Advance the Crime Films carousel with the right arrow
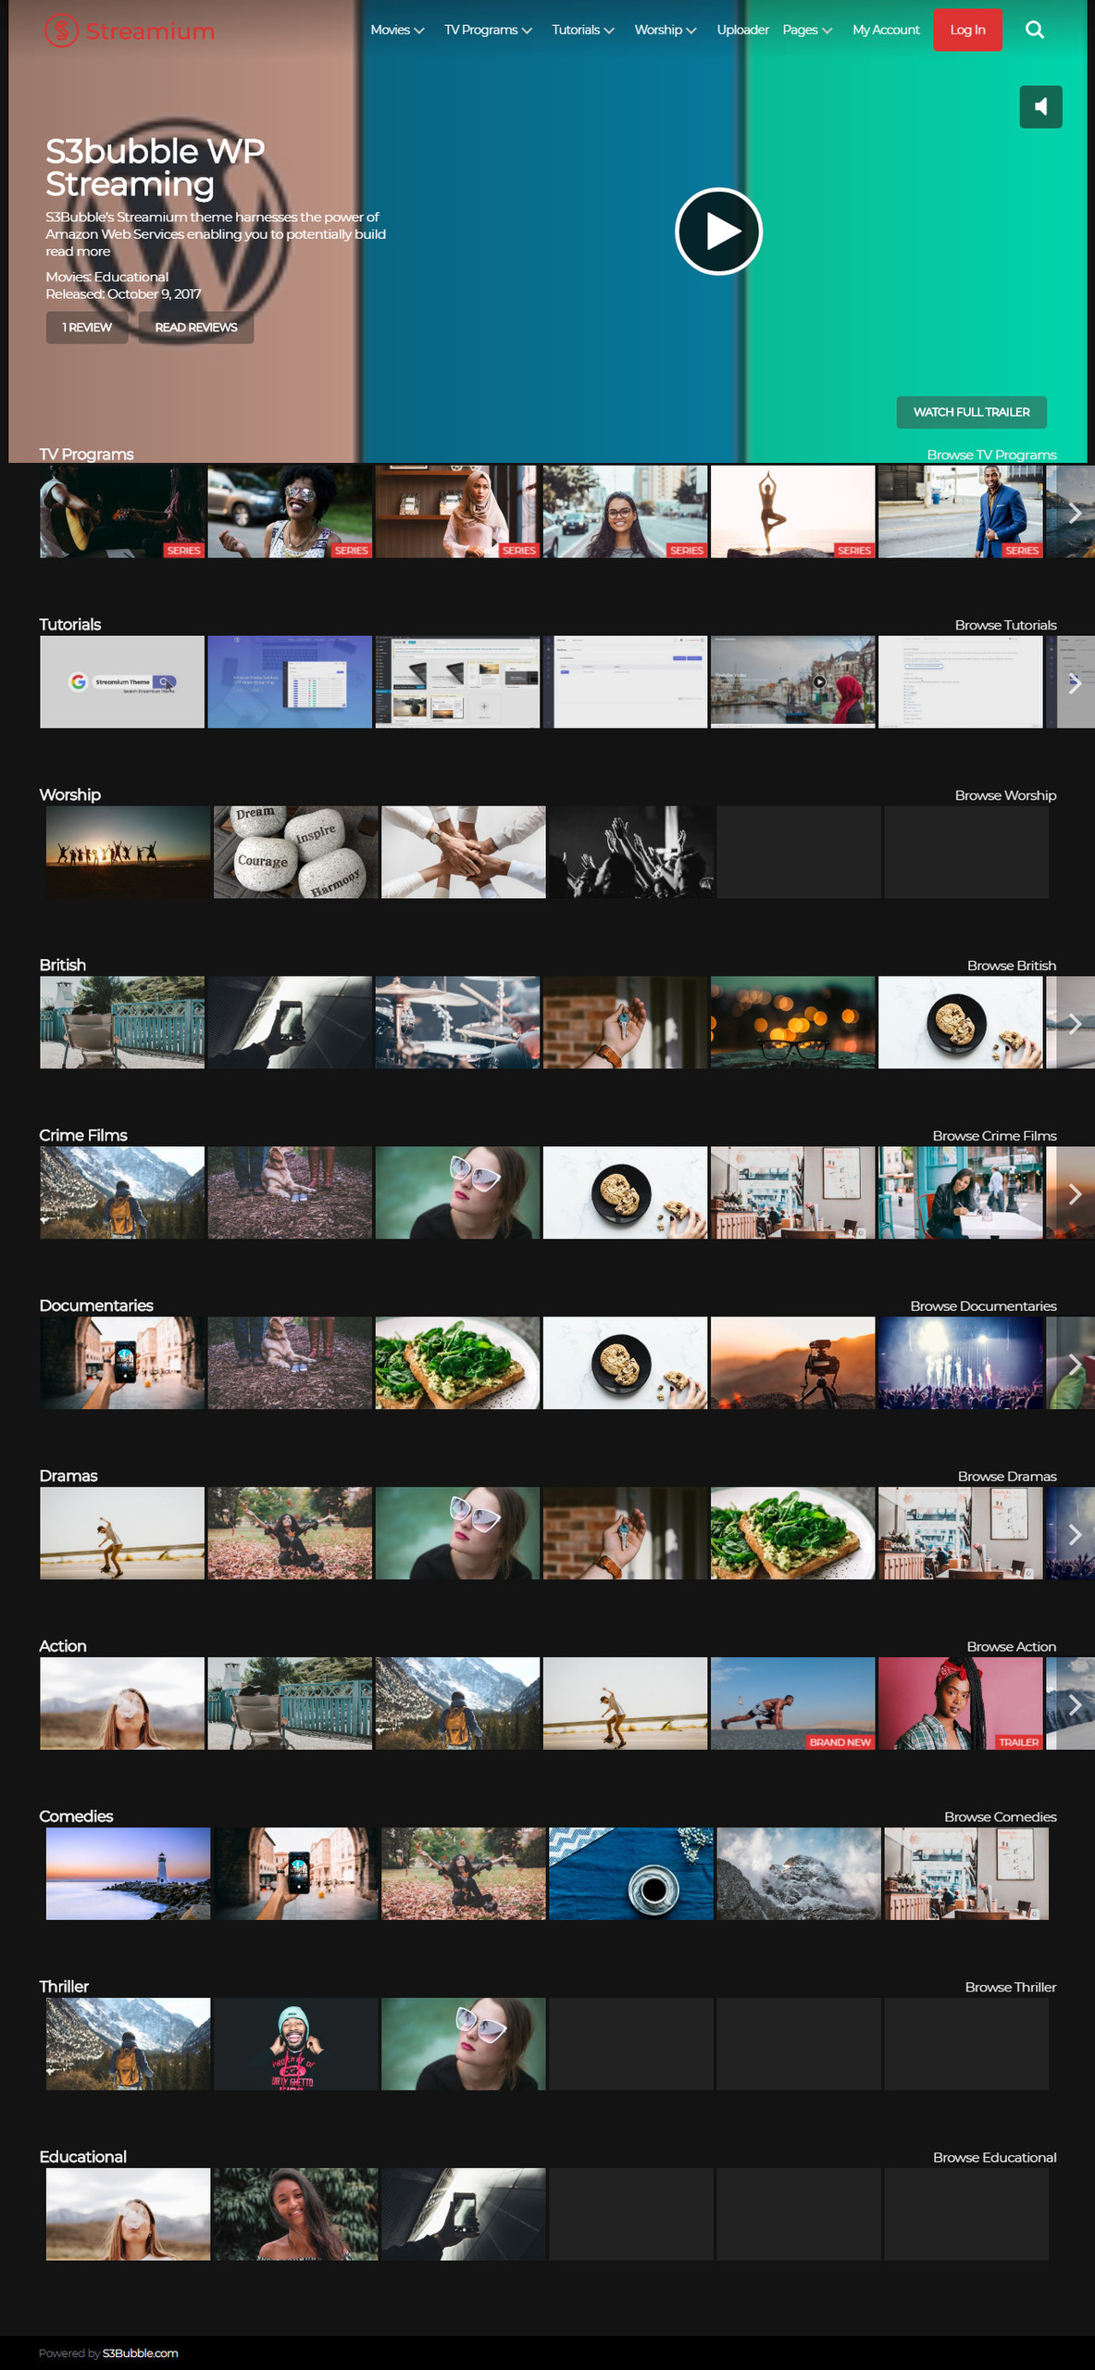The width and height of the screenshot is (1095, 2370). [1075, 1194]
